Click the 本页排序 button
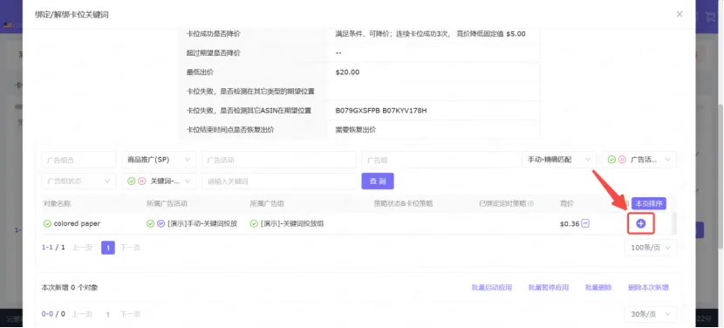 [x=649, y=204]
